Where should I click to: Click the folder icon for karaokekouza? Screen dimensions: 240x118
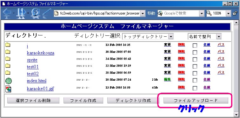click(8, 52)
